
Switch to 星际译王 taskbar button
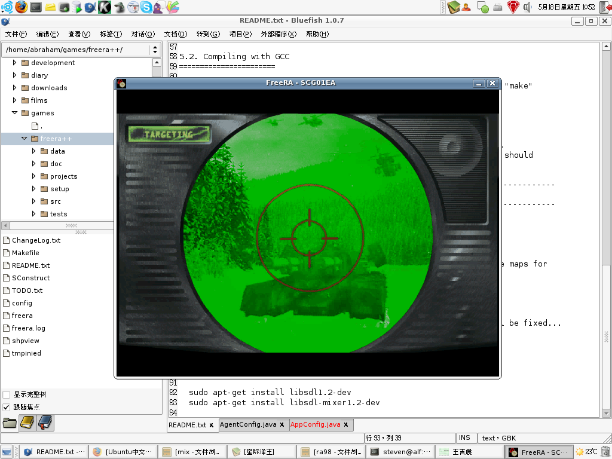tap(262, 452)
